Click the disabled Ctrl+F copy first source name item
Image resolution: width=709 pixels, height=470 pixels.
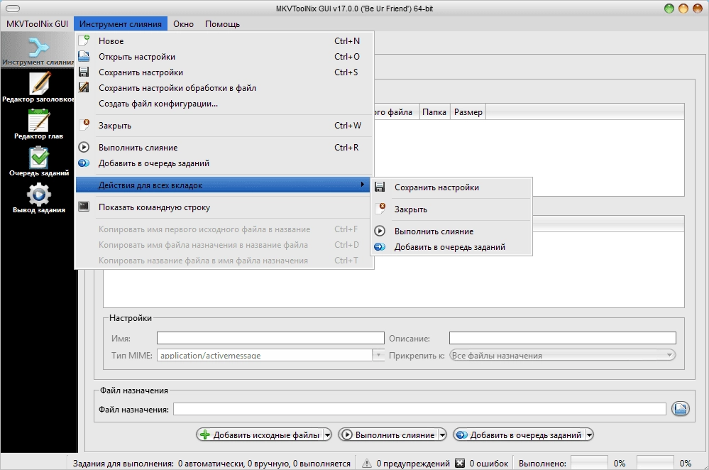tap(224, 229)
